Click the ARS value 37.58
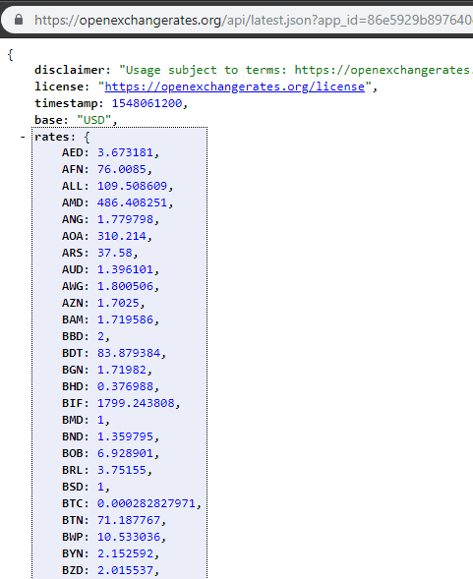 coord(114,253)
